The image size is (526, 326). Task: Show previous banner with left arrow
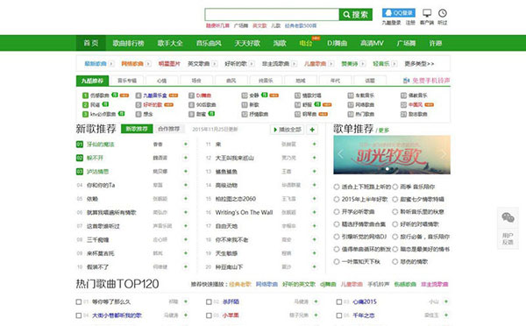tap(340, 154)
